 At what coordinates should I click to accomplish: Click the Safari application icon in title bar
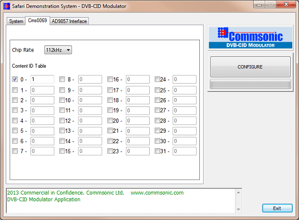click(7, 6)
